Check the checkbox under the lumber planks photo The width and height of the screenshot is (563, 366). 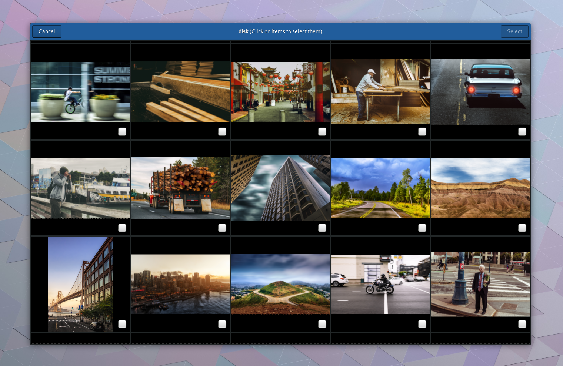tap(222, 131)
